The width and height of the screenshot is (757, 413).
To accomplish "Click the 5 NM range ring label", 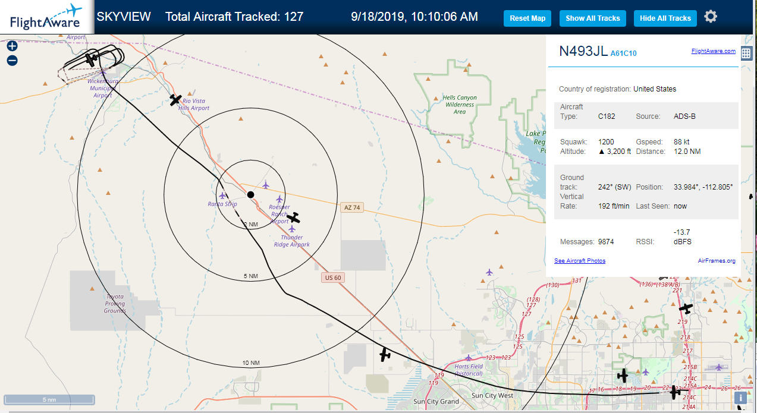I will click(x=250, y=277).
